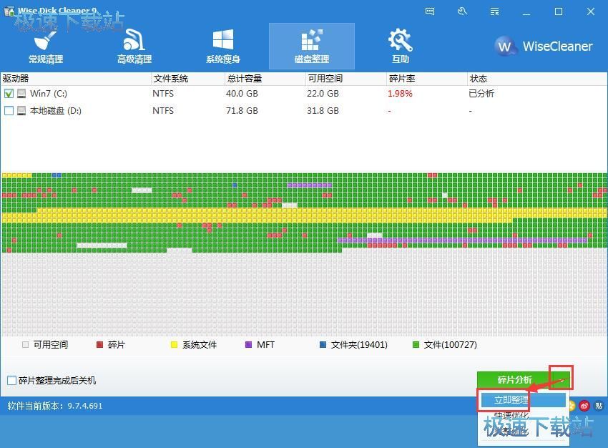Click the yellow system-files band in disk map
The image size is (608, 448).
pos(304,215)
